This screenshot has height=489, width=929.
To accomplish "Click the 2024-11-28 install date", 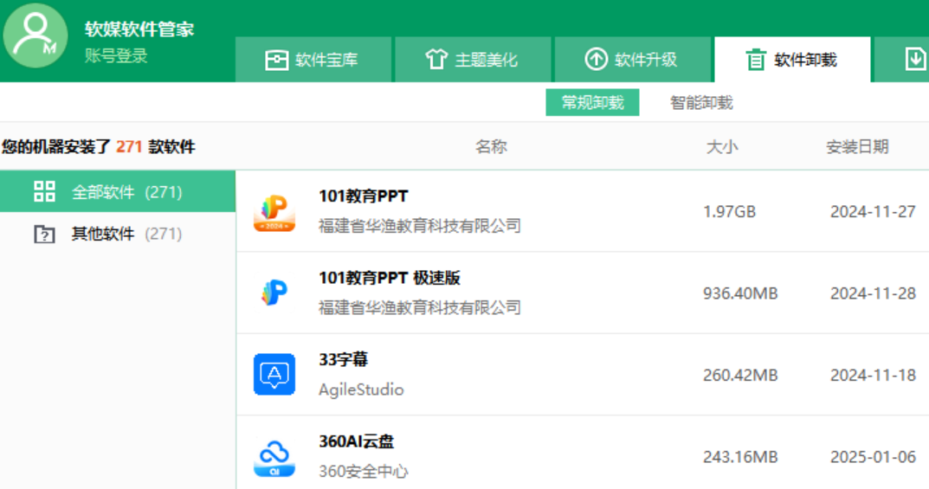I will pos(873,293).
